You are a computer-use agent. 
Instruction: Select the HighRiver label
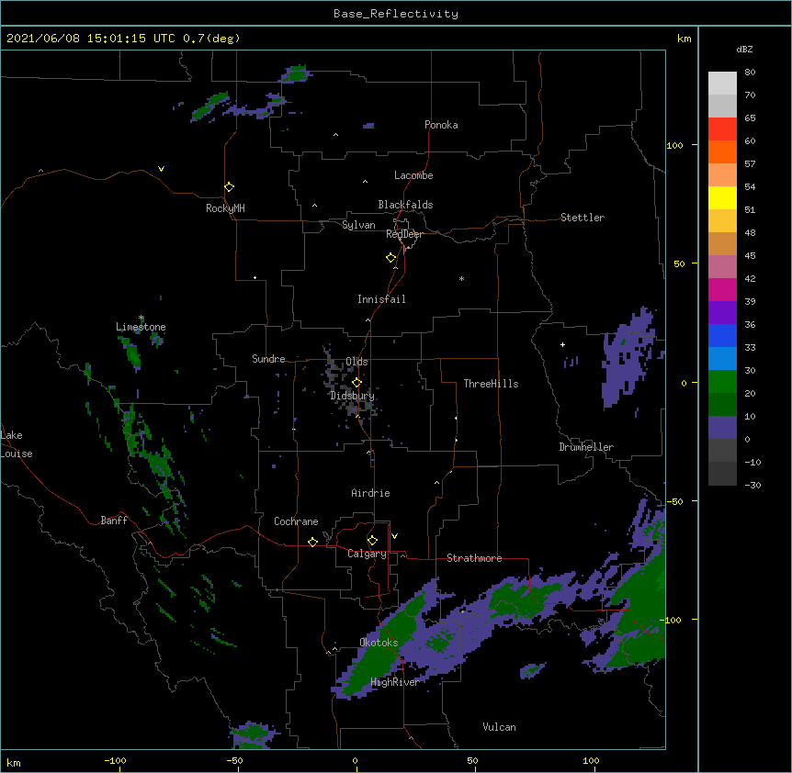pos(395,682)
